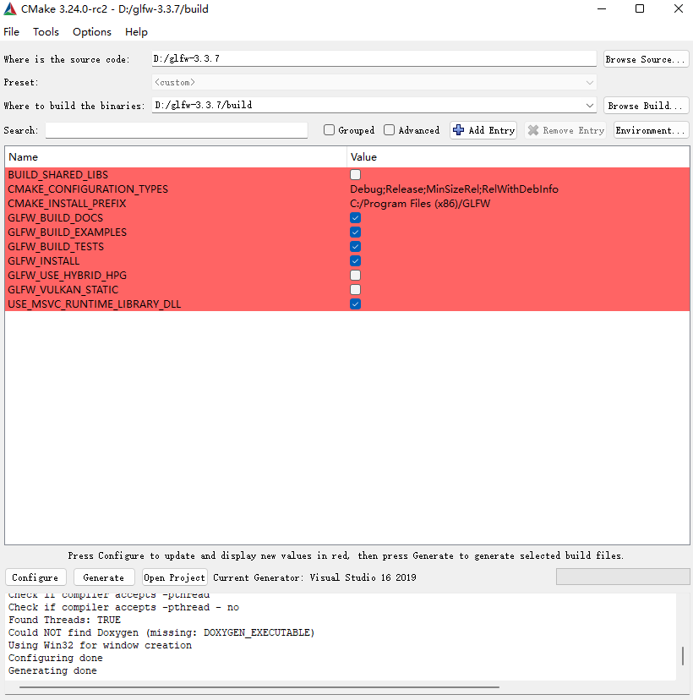Click the Current Generator: Visual Studio 16 2019 label

click(314, 577)
